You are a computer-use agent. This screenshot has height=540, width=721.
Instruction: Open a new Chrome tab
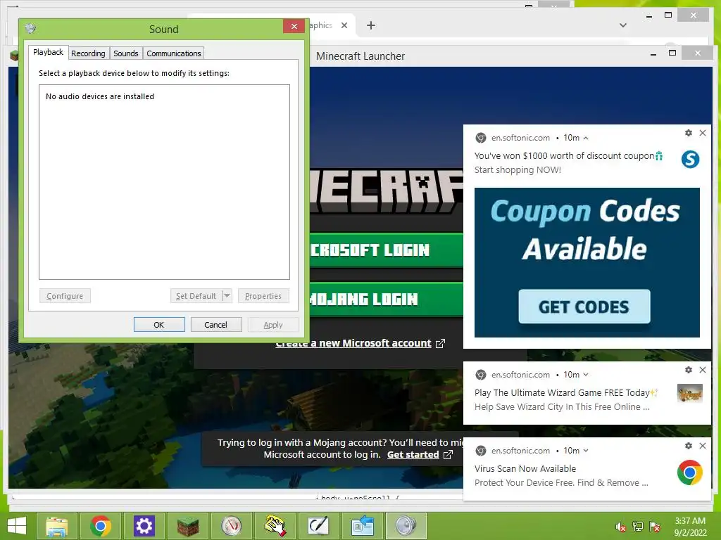pos(371,25)
